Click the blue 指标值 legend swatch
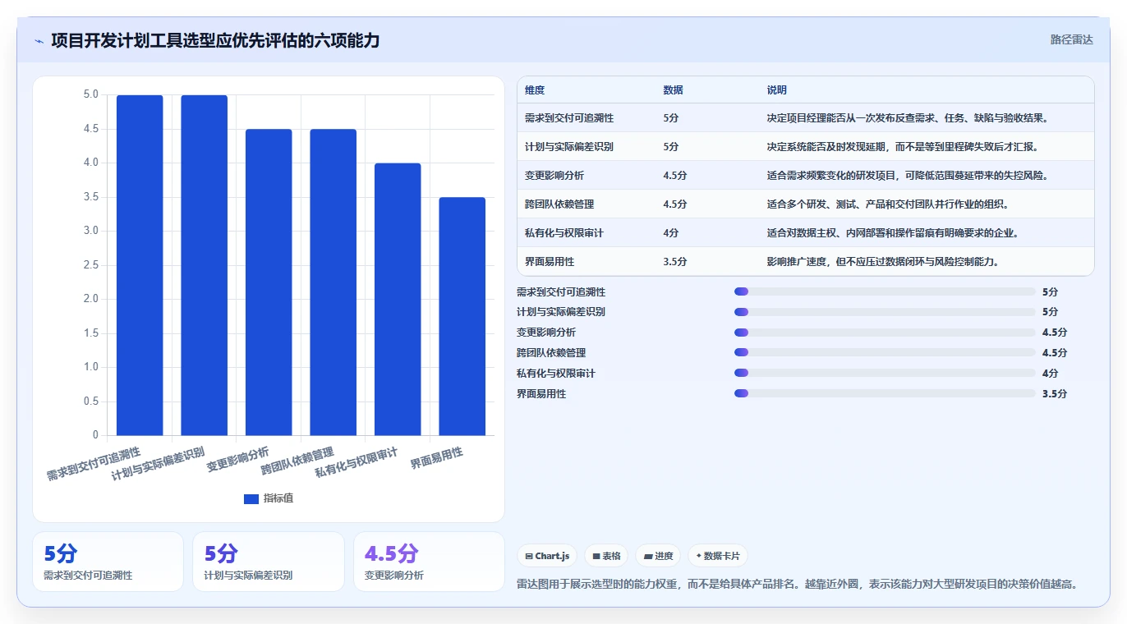This screenshot has height=624, width=1127. [251, 498]
